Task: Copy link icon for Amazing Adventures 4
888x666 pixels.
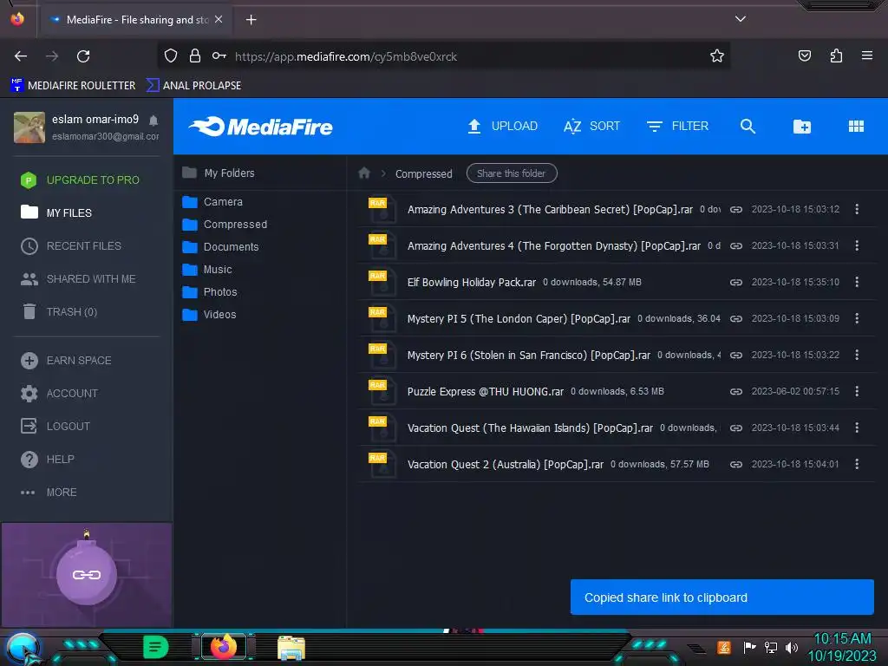Action: point(735,245)
